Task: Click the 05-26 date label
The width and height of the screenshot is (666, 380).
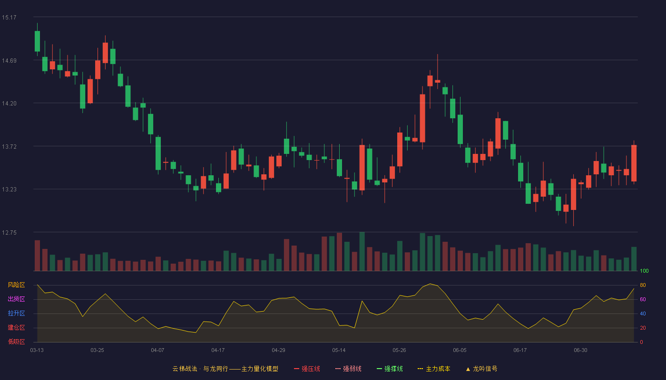Action: [399, 350]
